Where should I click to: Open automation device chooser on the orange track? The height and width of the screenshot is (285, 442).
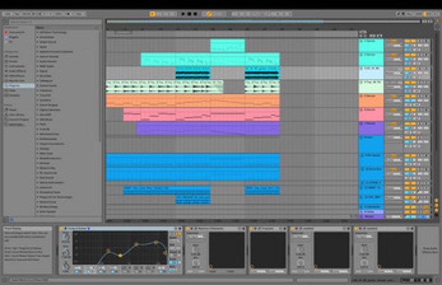pyautogui.click(x=394, y=96)
